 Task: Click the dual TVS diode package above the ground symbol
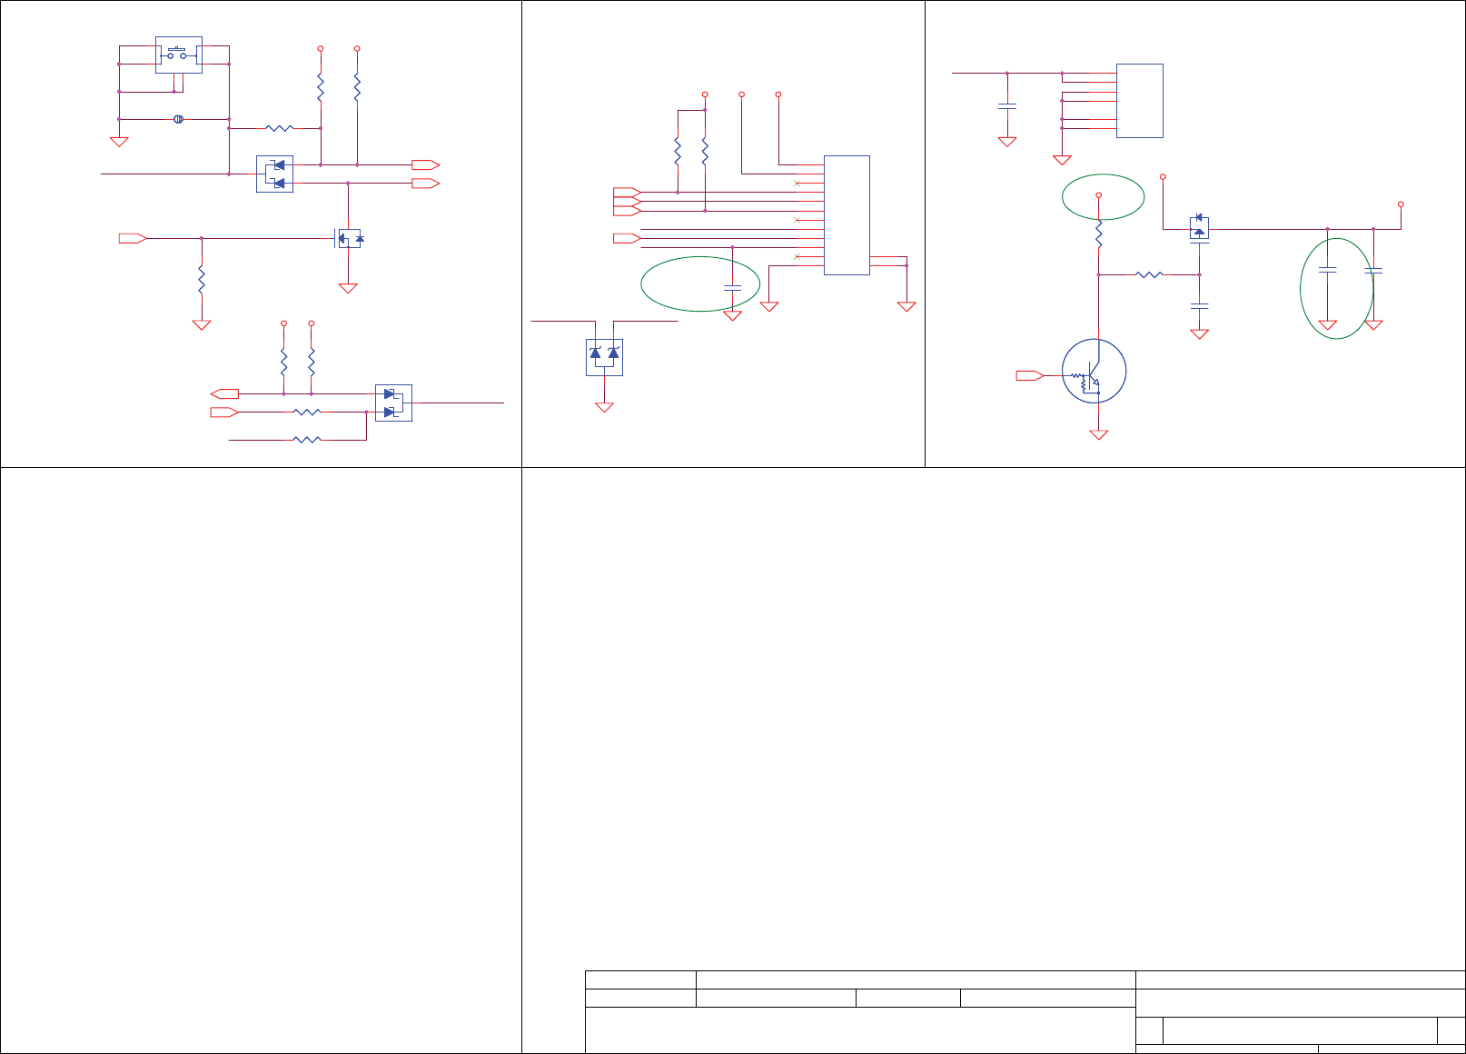[604, 357]
